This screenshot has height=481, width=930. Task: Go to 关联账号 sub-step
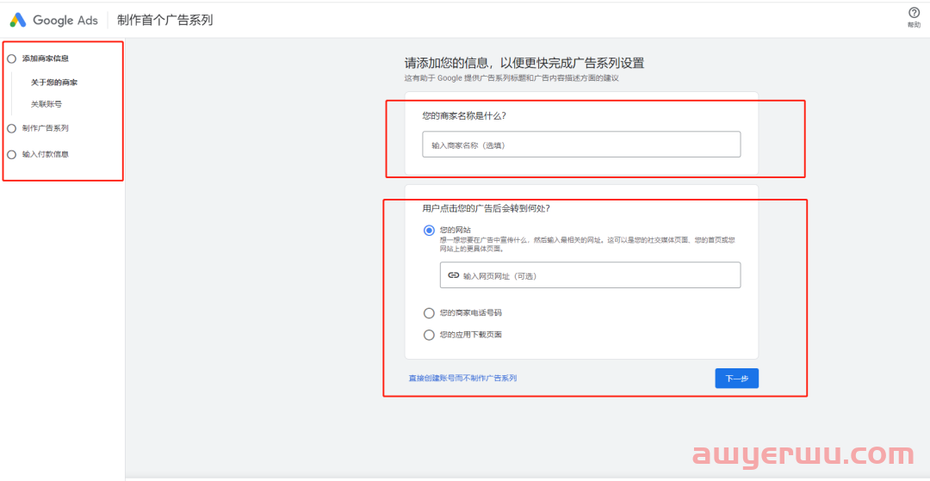click(46, 104)
